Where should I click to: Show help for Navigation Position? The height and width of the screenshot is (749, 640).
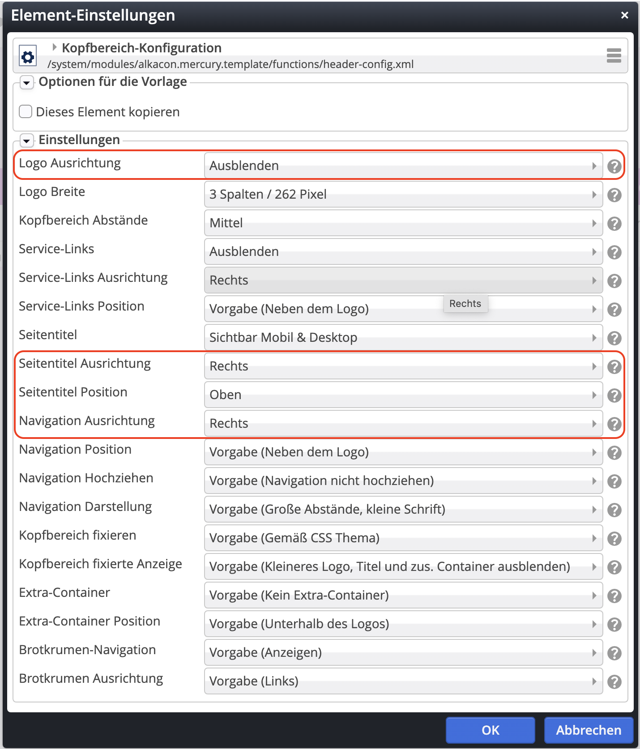click(614, 453)
